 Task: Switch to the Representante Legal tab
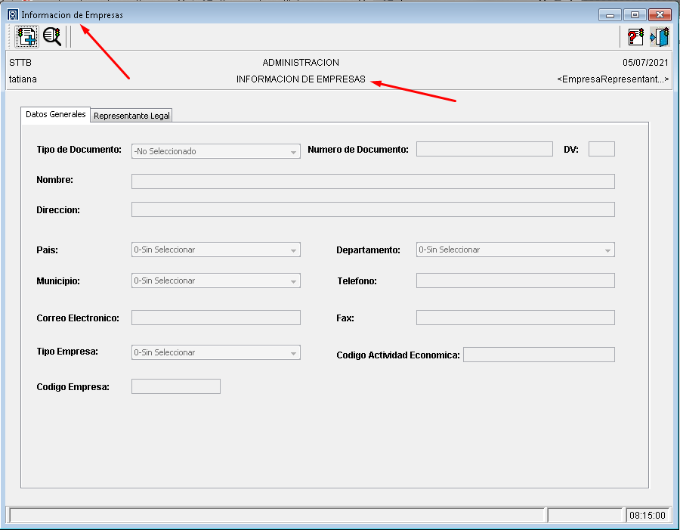(x=131, y=116)
